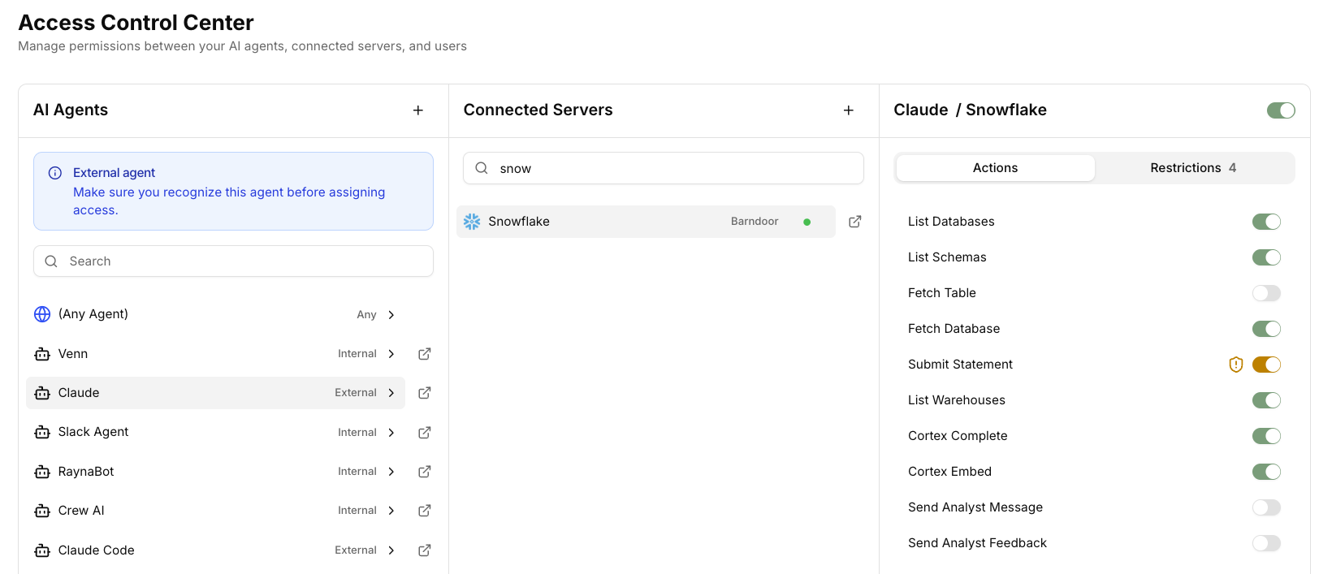The height and width of the screenshot is (574, 1319).
Task: Enable the Fetch Table action
Action: click(x=1266, y=293)
